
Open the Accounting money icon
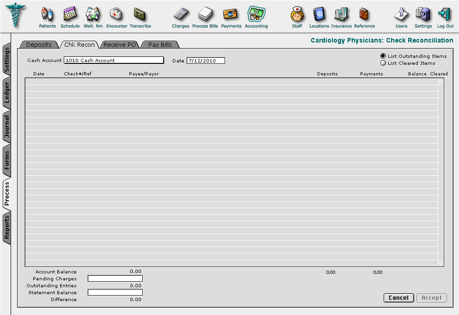256,14
